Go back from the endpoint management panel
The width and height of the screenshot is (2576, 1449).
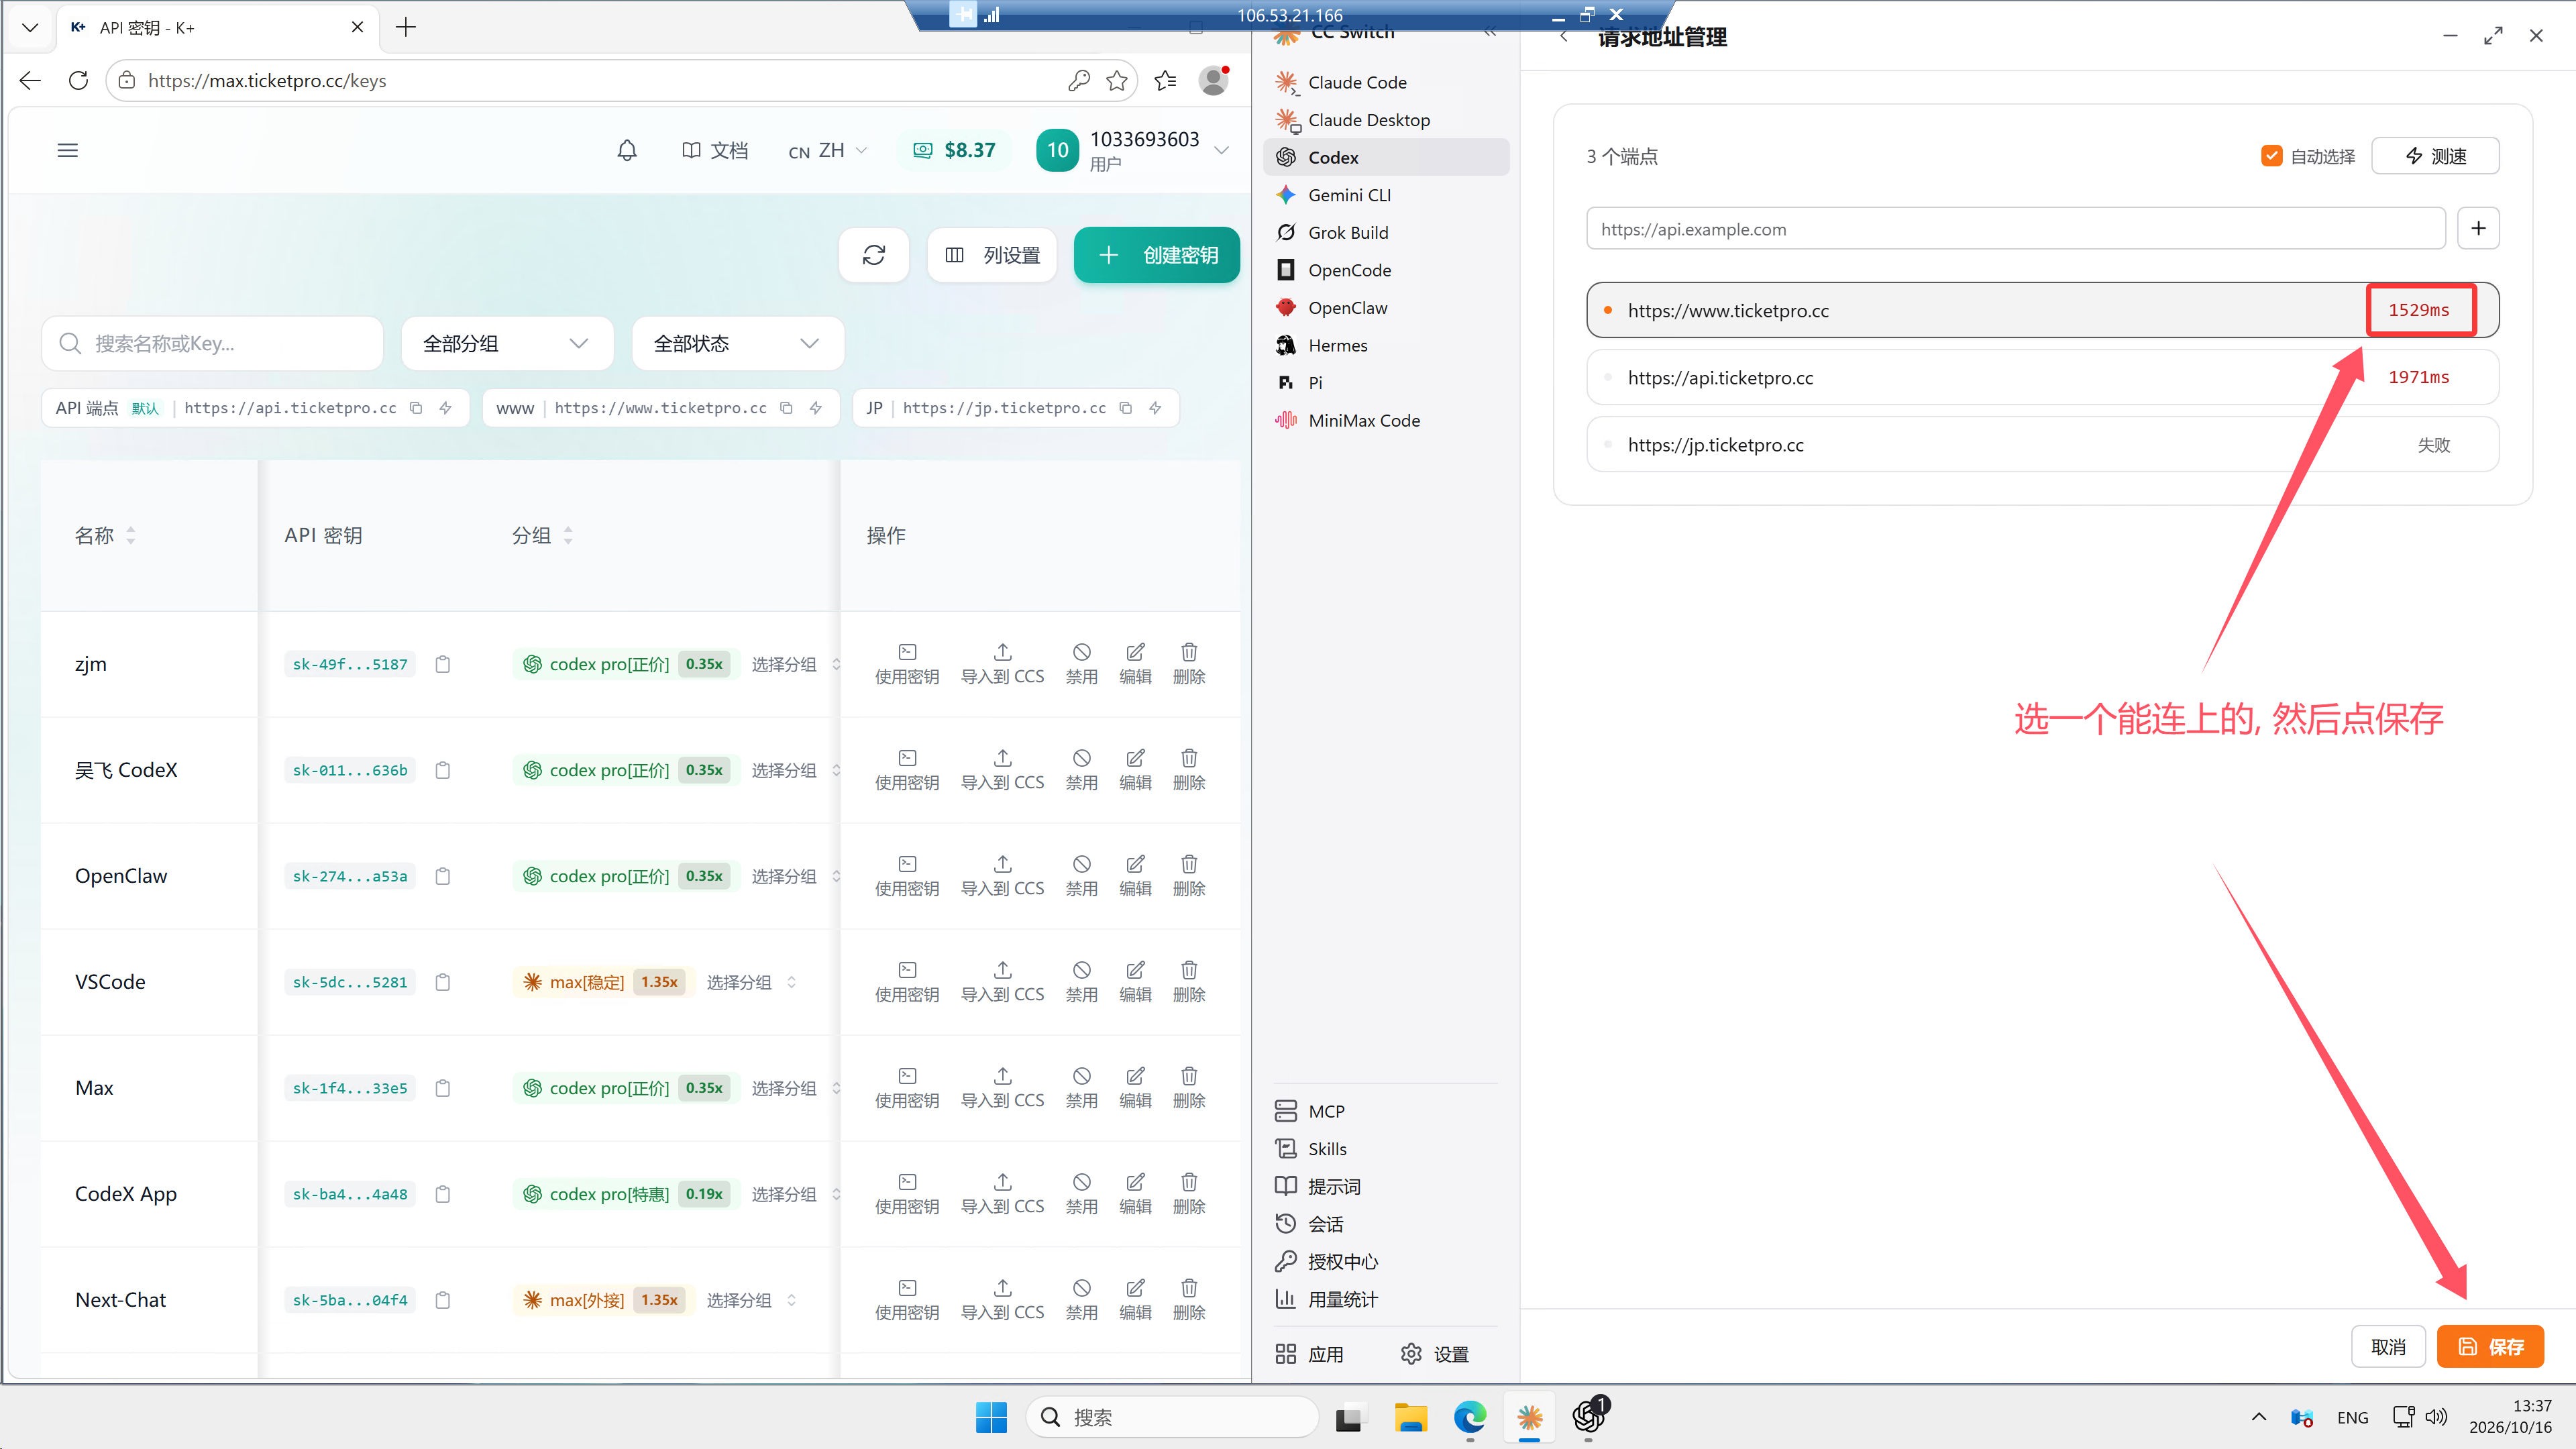click(x=1564, y=37)
